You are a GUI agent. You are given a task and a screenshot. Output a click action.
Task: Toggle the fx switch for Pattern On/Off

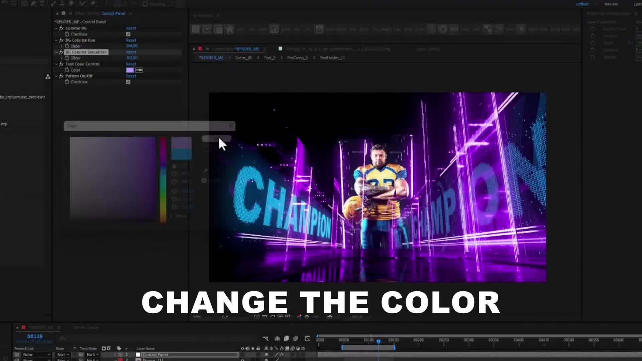[62, 76]
